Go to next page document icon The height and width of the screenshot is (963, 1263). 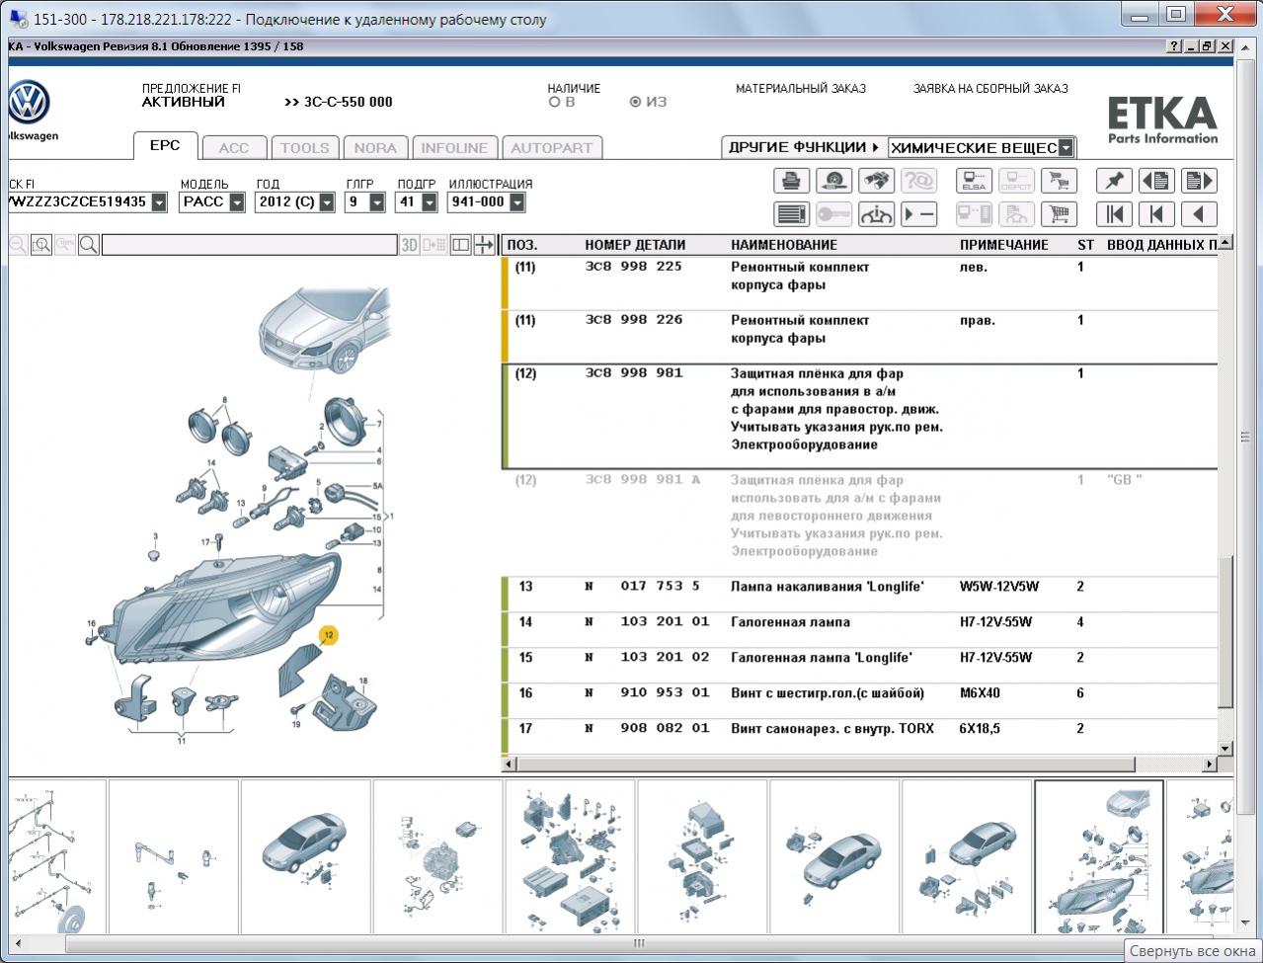pos(1199,181)
